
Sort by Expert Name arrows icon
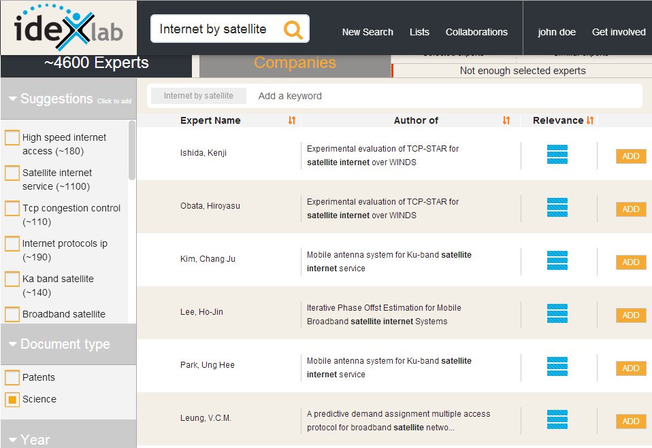coord(292,120)
